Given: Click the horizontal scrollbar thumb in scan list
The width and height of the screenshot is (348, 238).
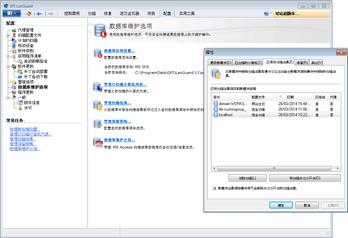Looking at the screenshot, I should [274, 168].
